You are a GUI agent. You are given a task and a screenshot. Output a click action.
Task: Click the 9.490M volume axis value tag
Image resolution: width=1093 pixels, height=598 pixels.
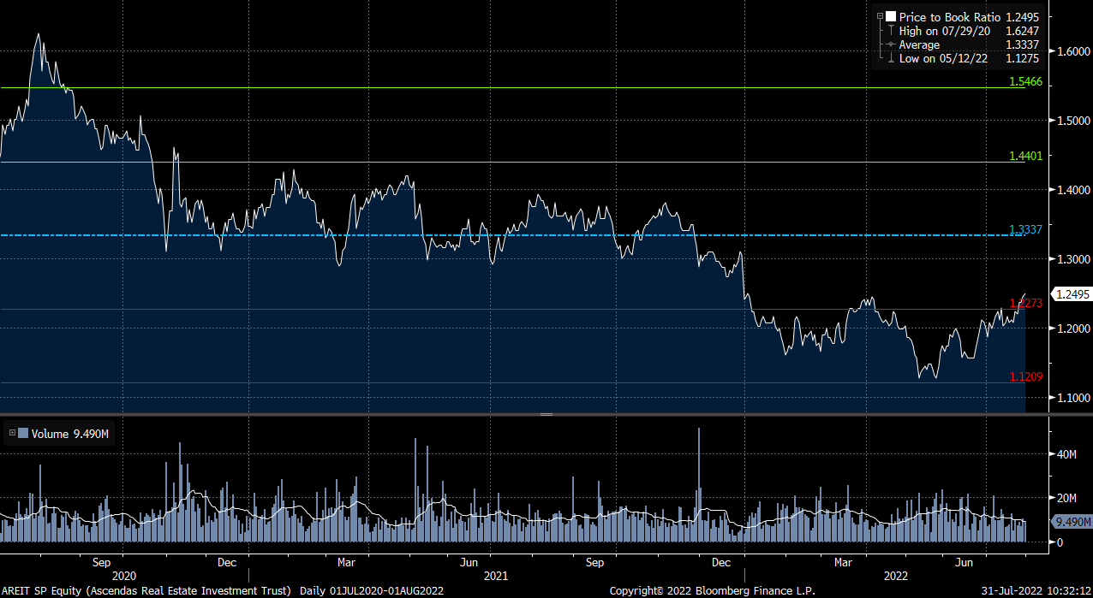point(1072,522)
